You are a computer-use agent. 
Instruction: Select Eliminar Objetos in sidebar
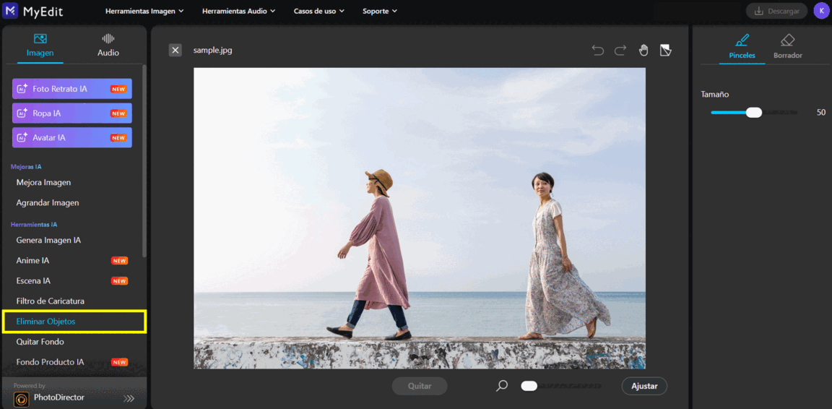tap(74, 322)
